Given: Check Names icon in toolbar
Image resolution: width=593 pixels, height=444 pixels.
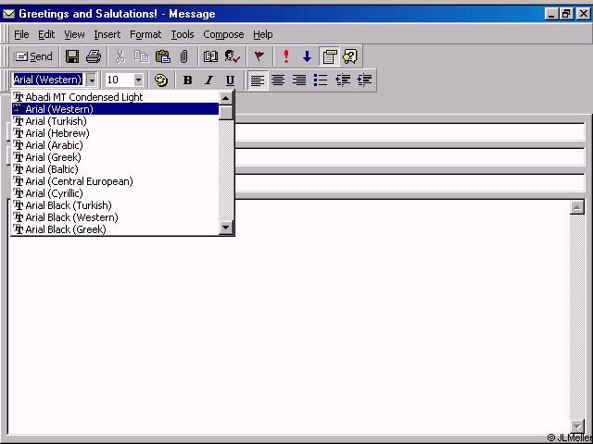Looking at the screenshot, I should (233, 56).
